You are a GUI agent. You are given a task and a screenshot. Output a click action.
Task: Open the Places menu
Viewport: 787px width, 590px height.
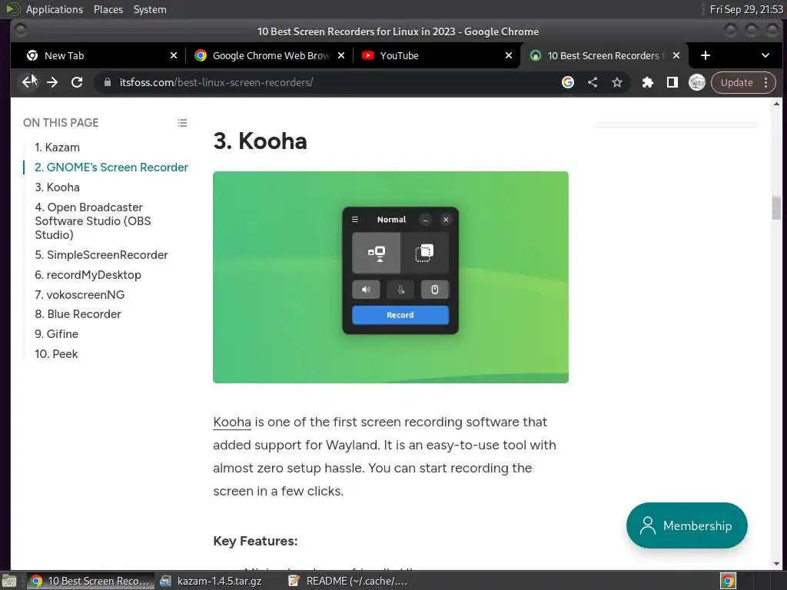[108, 9]
